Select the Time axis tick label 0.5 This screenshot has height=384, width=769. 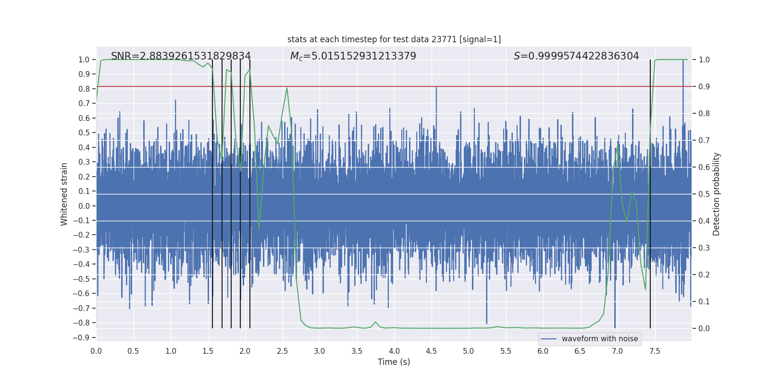[133, 351]
